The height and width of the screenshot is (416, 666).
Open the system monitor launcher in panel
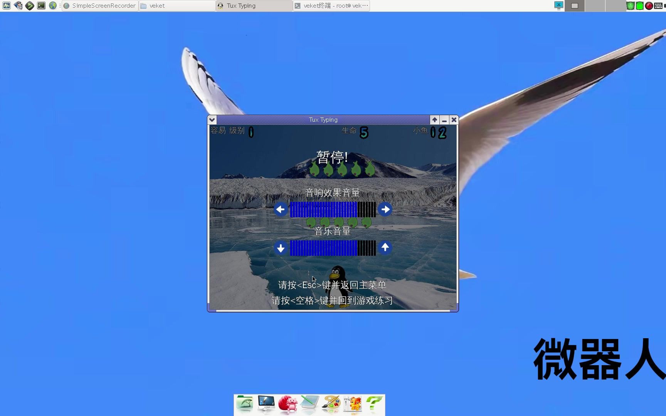7,5
